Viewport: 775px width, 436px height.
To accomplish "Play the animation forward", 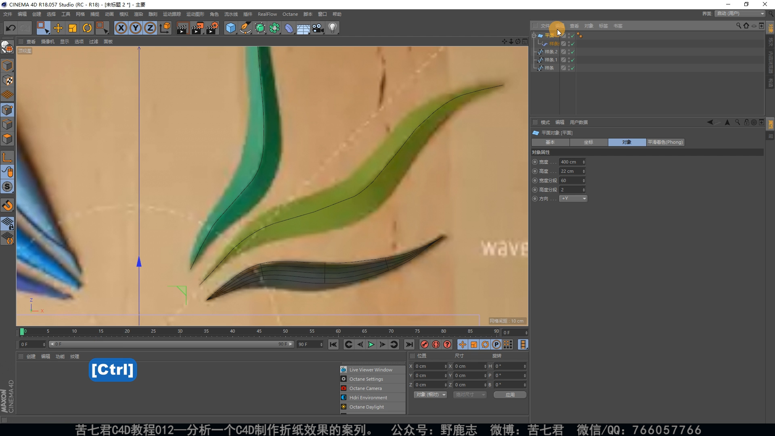I will click(x=371, y=344).
